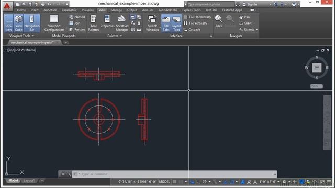Click Tile Vertically
The height and width of the screenshot is (188, 335).
click(195, 23)
